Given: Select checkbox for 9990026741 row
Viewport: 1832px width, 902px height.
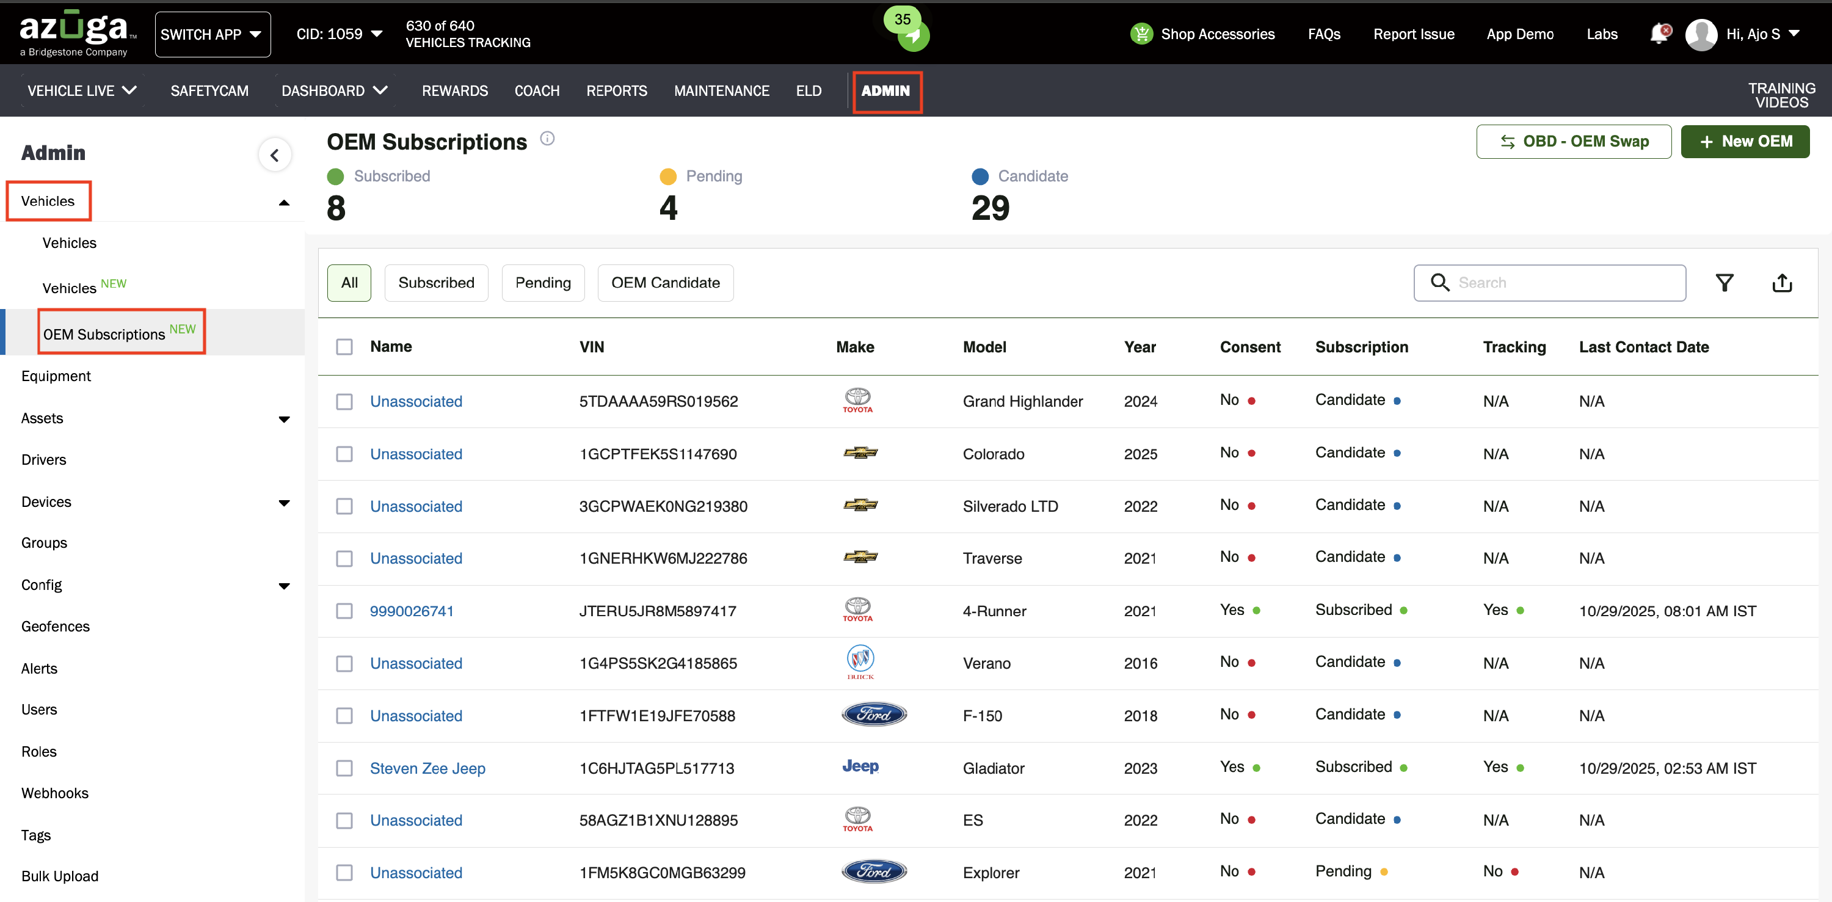Looking at the screenshot, I should tap(344, 610).
